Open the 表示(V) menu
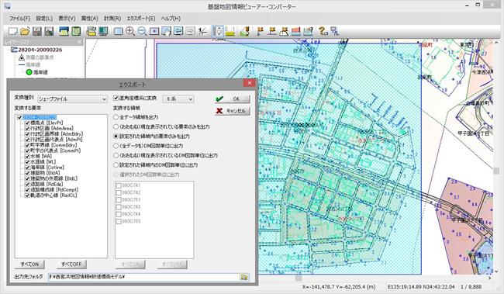Screen dimensions: 504x294 click(67, 19)
